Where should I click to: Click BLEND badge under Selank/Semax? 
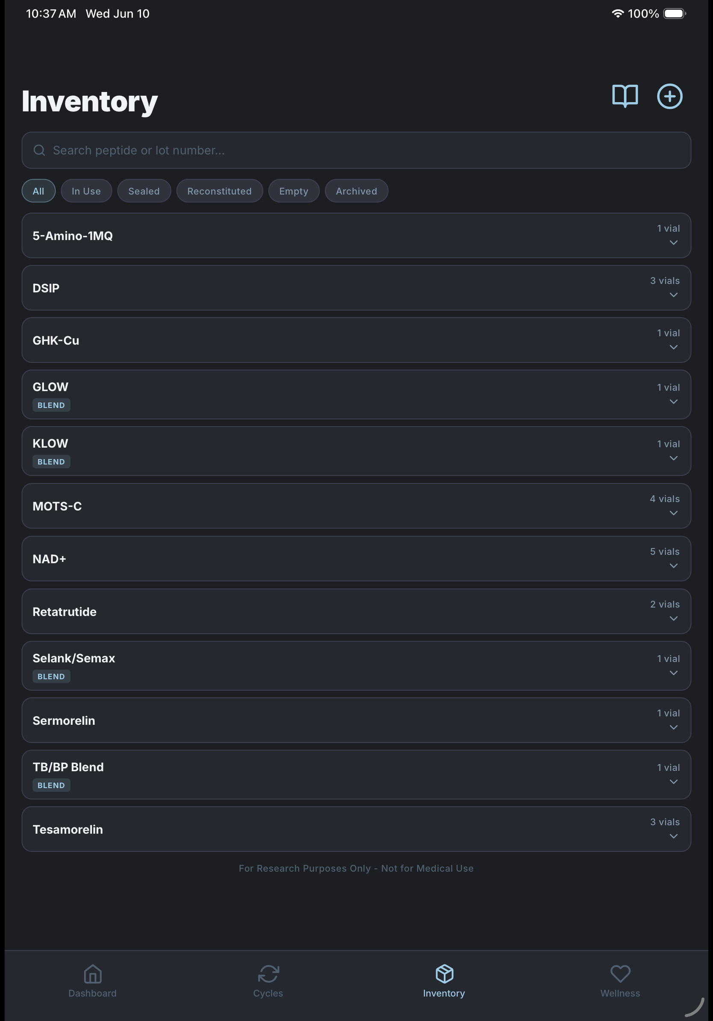(x=51, y=676)
